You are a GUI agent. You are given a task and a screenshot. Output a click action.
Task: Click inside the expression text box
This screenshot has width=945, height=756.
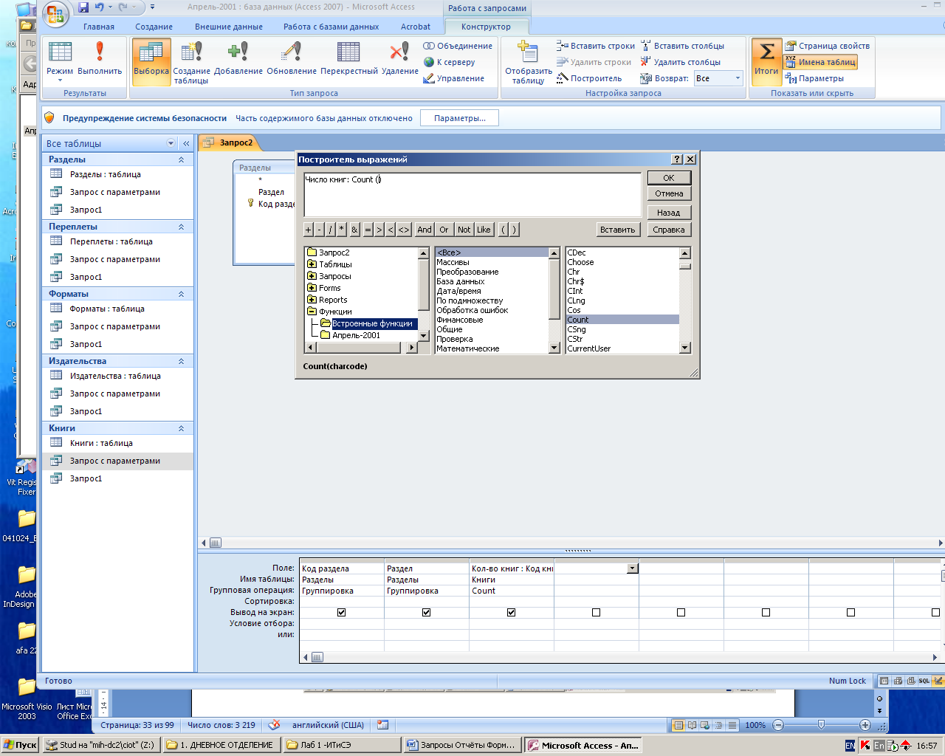(472, 195)
